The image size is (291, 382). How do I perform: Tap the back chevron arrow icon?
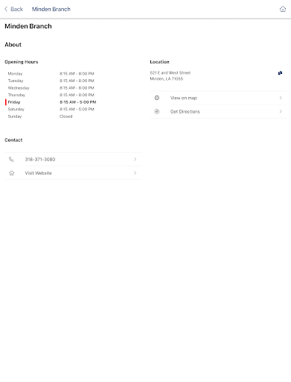[6, 9]
